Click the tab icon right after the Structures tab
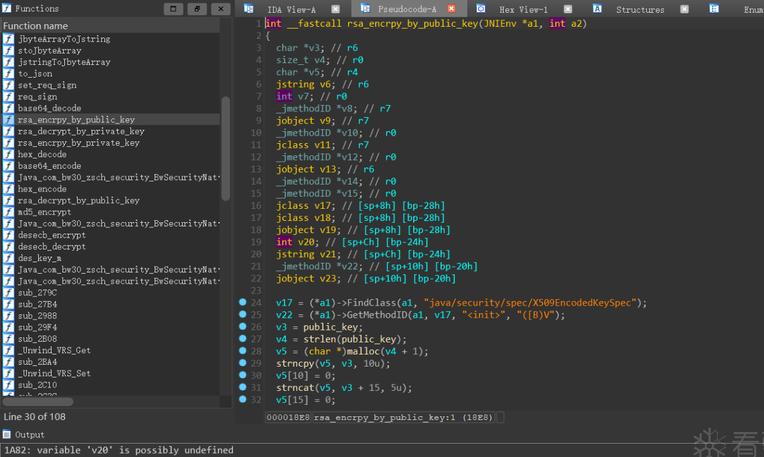 (x=714, y=9)
